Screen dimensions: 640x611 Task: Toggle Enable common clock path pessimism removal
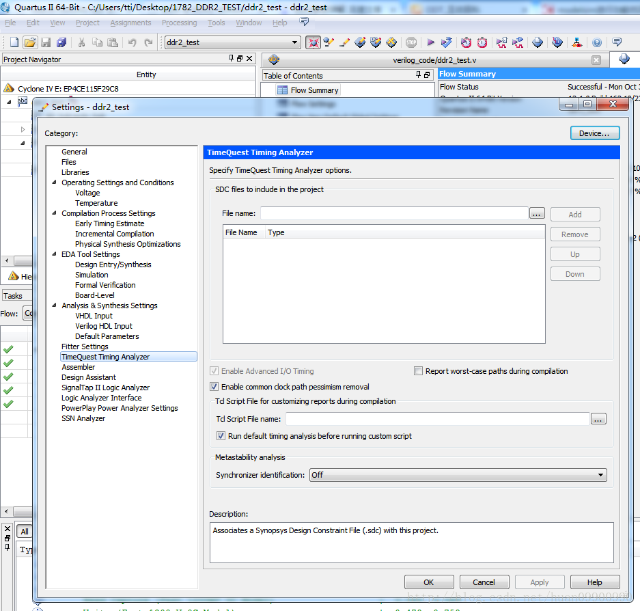214,386
